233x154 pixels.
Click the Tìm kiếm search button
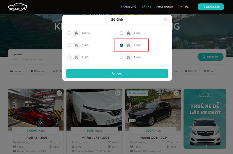pos(210,57)
